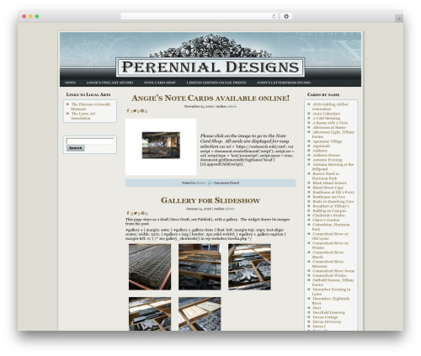Open Afternoon Light, Tiffany Farms link
Viewport: 421px width, 356px height.
333,135
